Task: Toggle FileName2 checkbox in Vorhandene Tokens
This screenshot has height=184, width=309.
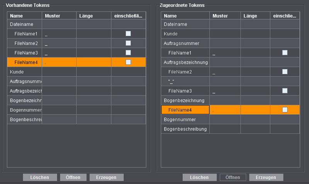Action: pyautogui.click(x=128, y=43)
